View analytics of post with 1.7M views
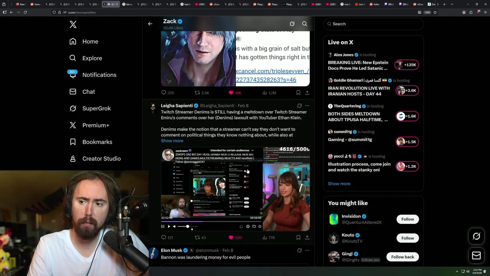Viewport: 490px width, 276px height. pyautogui.click(x=269, y=93)
